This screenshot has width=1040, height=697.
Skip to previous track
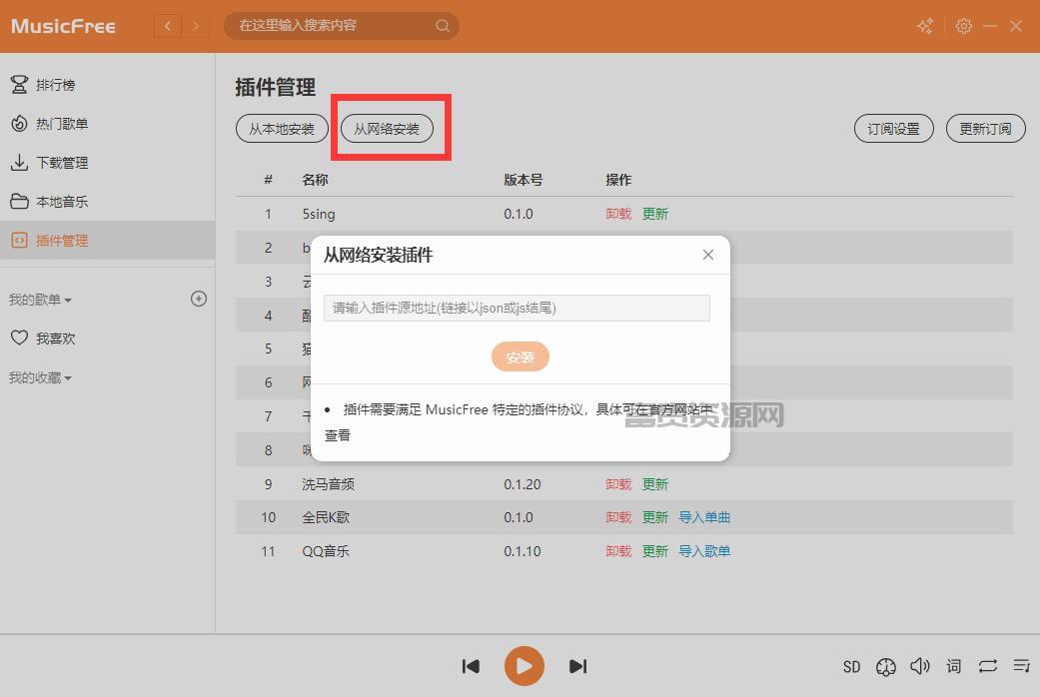[471, 666]
